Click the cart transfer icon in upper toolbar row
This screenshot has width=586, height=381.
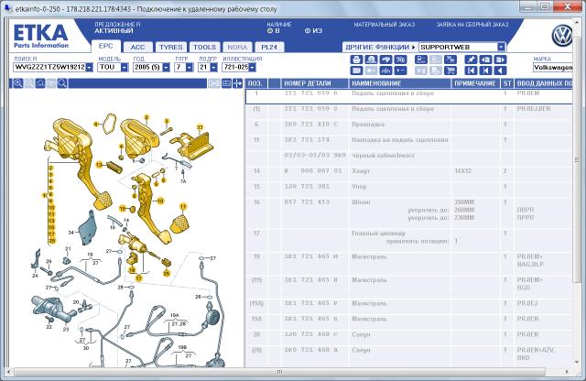click(x=450, y=60)
